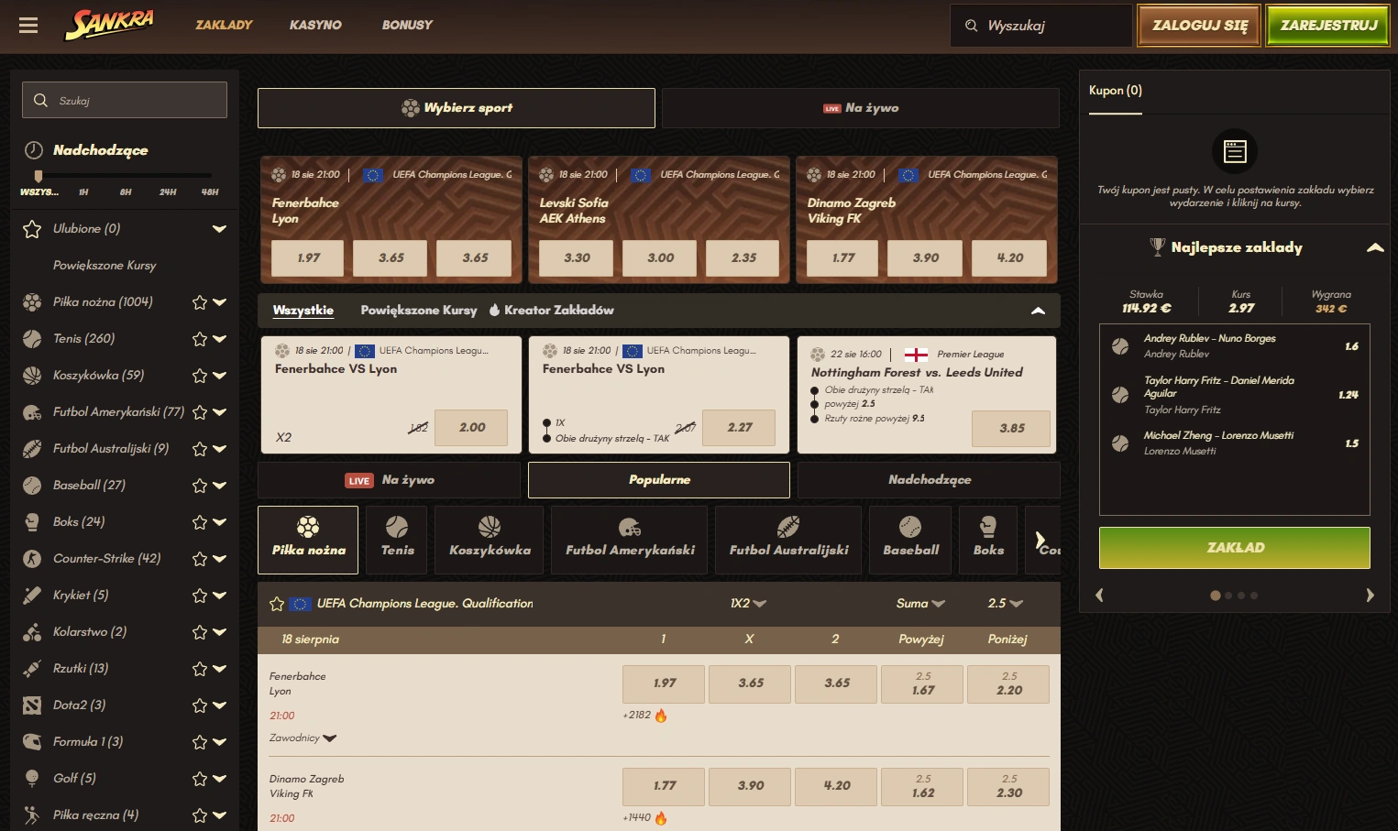This screenshot has width=1398, height=831.
Task: Click the next arrow in sports carousel
Action: [x=1040, y=541]
